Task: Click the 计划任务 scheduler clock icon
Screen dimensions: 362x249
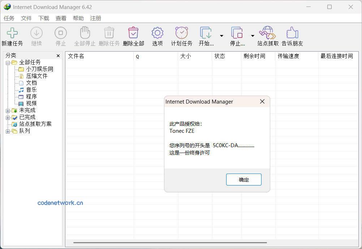Action: pyautogui.click(x=181, y=33)
